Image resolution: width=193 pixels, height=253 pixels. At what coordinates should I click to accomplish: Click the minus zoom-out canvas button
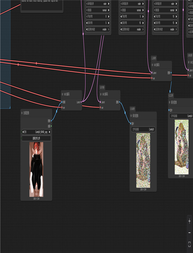point(189,233)
